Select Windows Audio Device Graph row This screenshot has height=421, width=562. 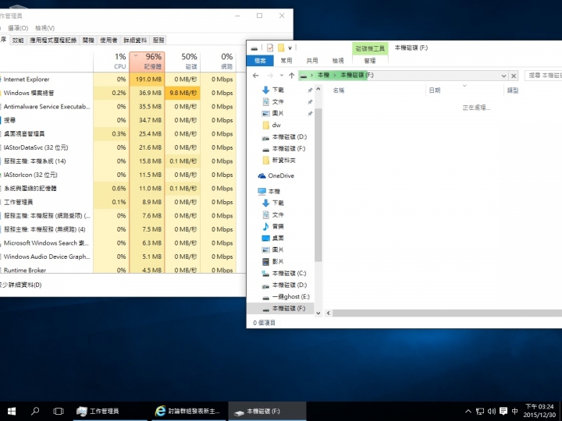point(118,256)
